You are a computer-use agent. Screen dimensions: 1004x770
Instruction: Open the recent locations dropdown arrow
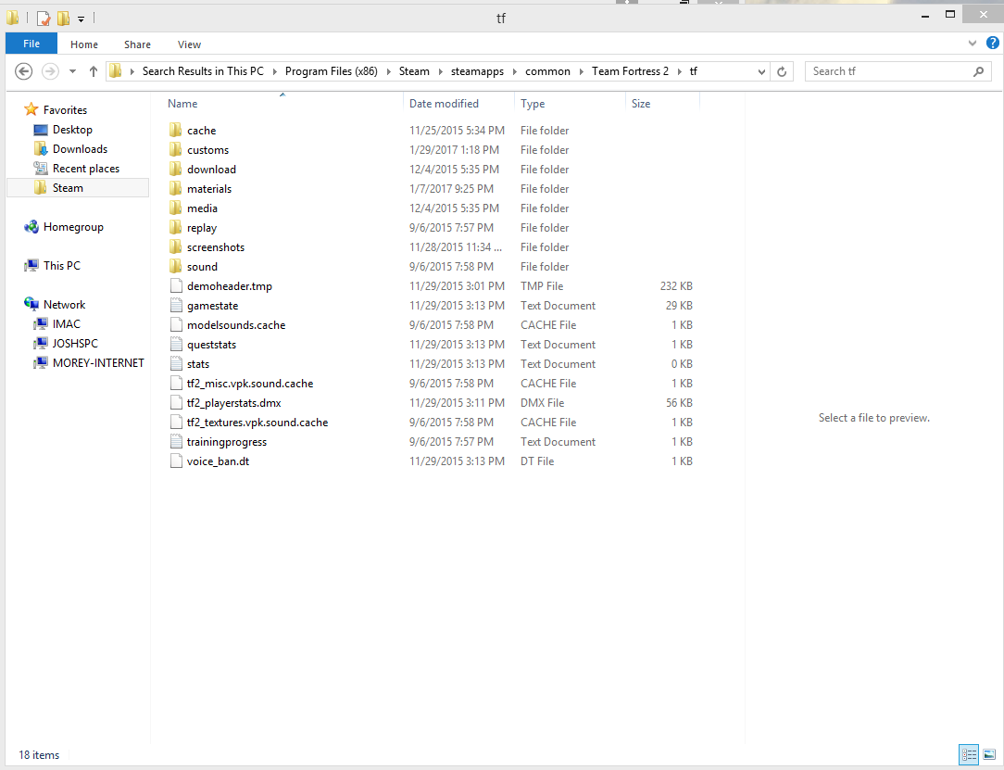[x=72, y=71]
